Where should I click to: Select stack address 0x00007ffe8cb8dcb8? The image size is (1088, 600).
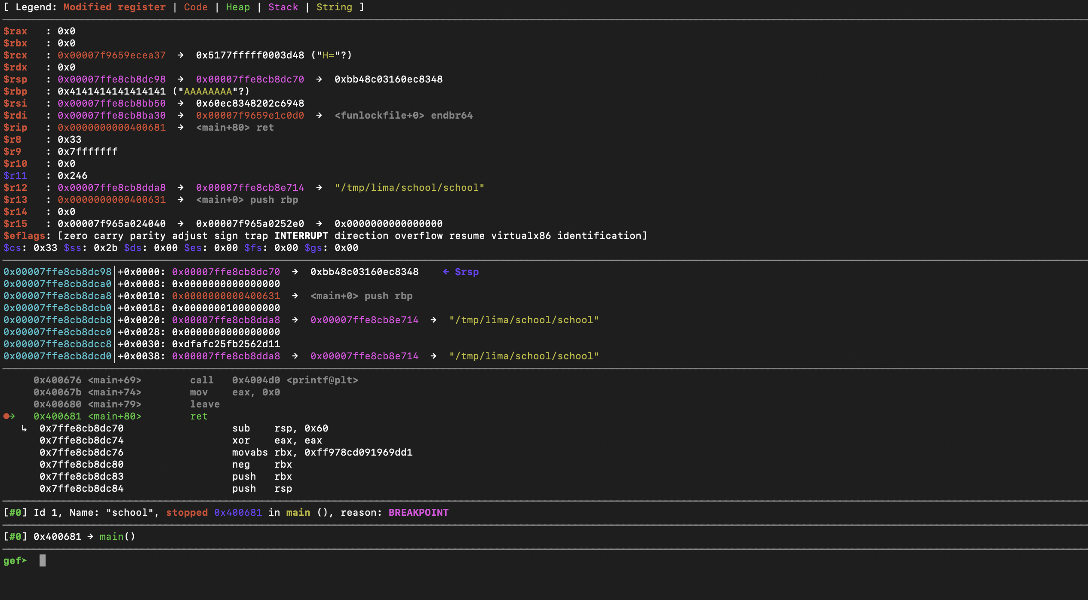57,320
